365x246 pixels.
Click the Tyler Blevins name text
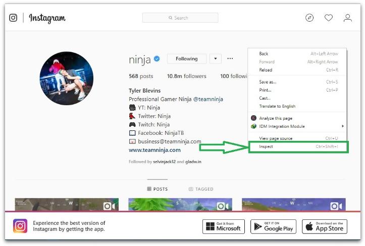pos(144,91)
